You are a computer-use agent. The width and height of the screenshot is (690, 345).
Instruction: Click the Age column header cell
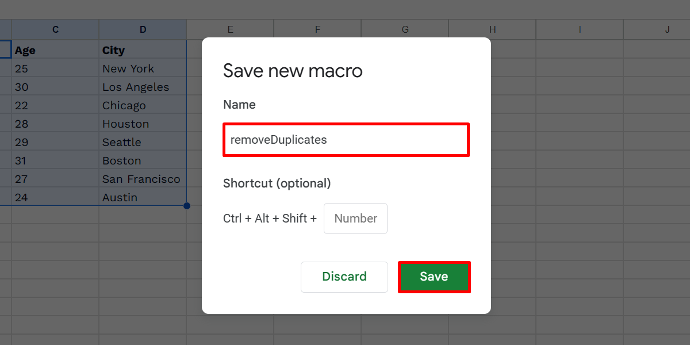[55, 50]
